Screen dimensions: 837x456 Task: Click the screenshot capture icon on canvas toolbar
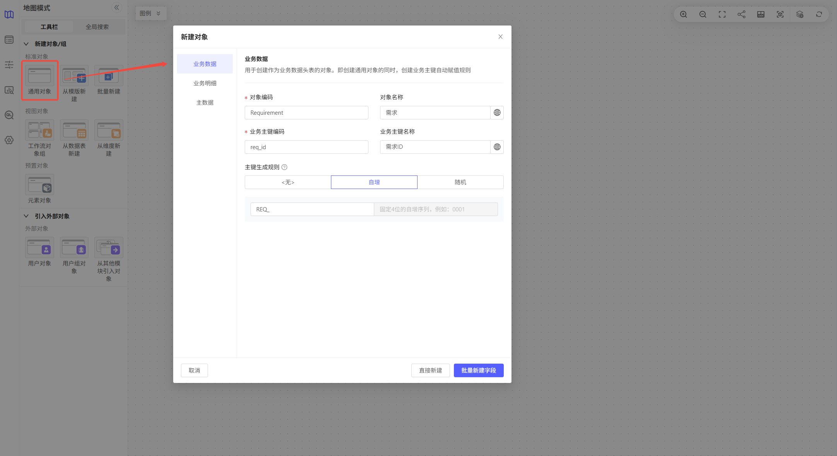tap(780, 14)
